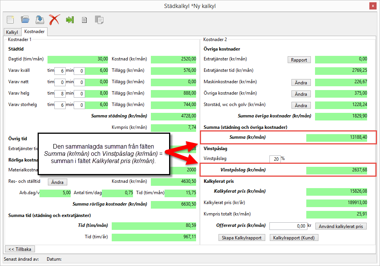The height and width of the screenshot is (266, 380).
Task: Copy the calculation using the duplicate pages icon
Action: (x=99, y=20)
